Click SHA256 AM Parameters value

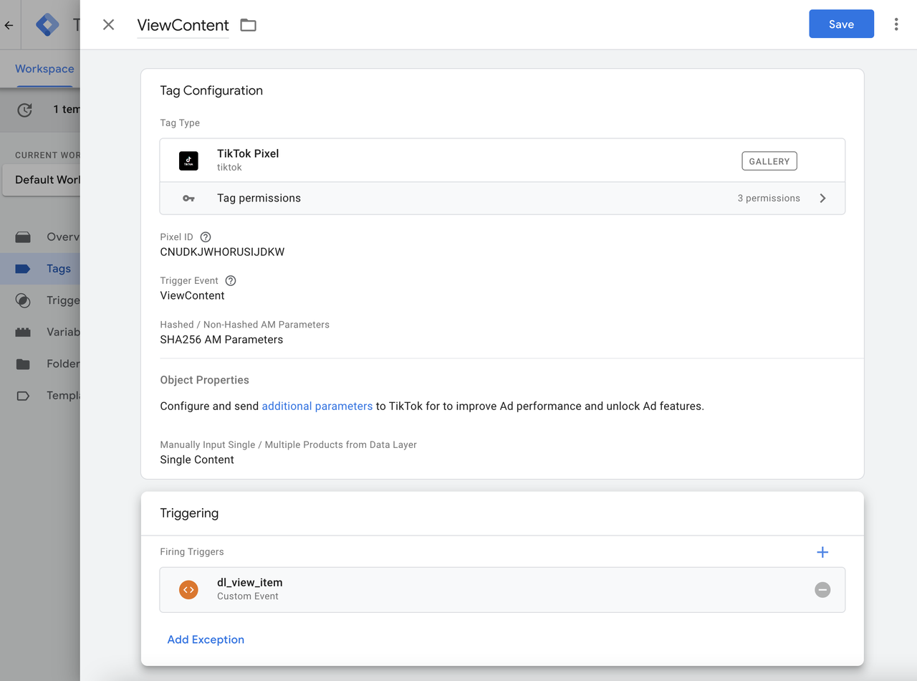coord(221,340)
